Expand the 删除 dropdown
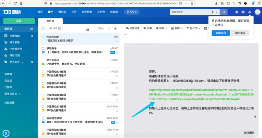The width and height of the screenshot is (262, 138). pyautogui.click(x=182, y=28)
